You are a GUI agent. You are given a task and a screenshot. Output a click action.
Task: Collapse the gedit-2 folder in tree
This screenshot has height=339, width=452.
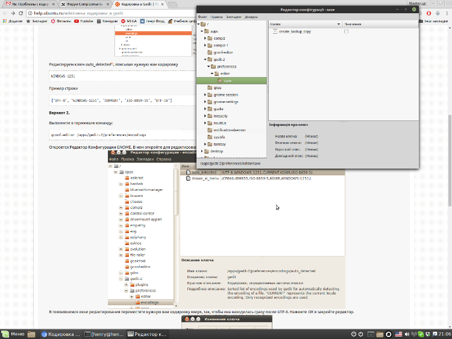click(x=206, y=60)
